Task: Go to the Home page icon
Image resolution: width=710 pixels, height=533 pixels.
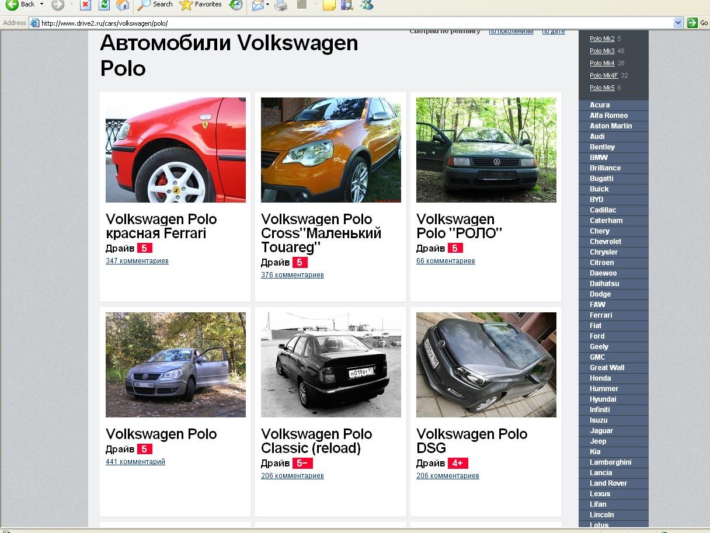Action: 123,5
